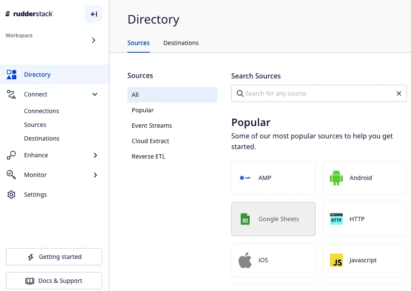The image size is (411, 291).
Task: Click the Workspace label
Action: tap(19, 36)
